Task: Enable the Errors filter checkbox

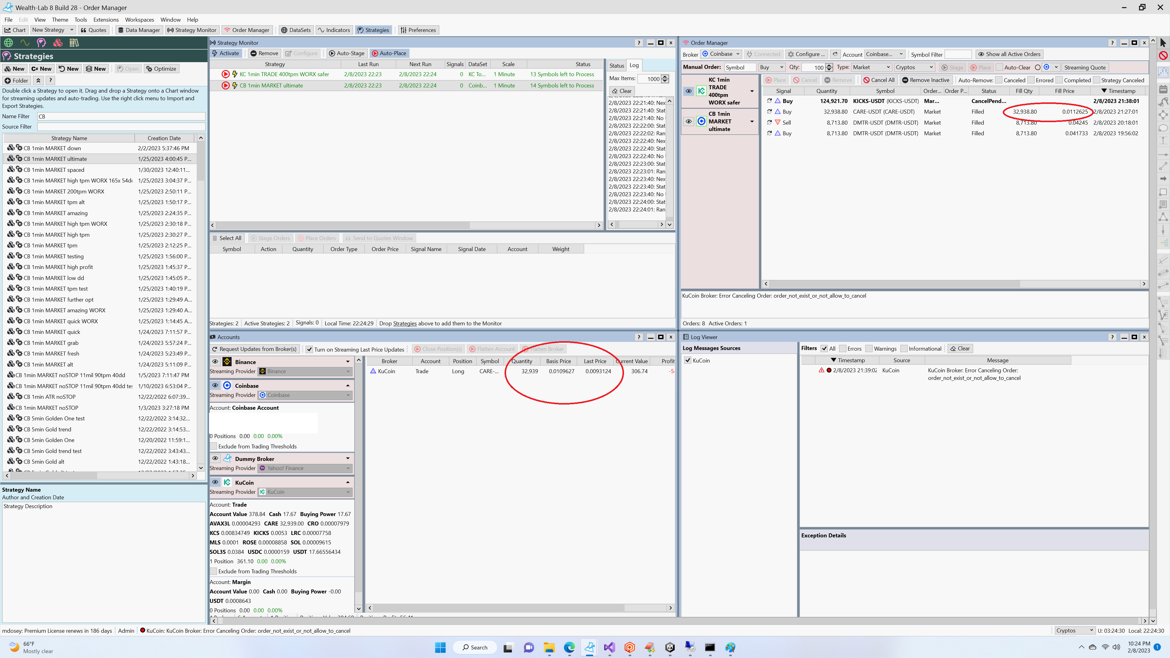Action: click(x=842, y=348)
